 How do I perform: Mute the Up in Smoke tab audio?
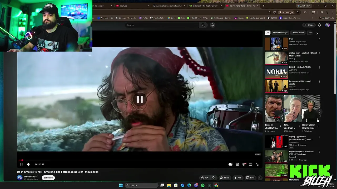point(254,6)
